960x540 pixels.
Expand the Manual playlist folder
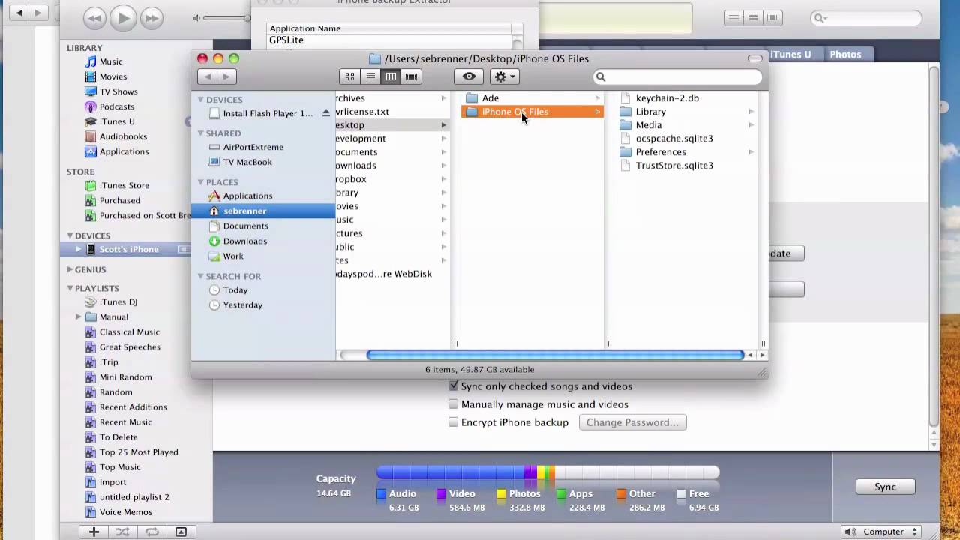click(78, 316)
